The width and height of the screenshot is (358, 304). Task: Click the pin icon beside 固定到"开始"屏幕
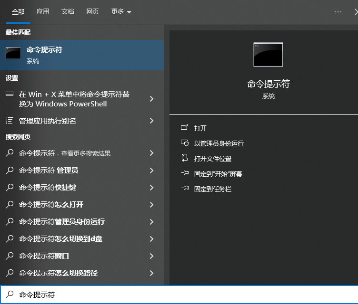coord(185,173)
